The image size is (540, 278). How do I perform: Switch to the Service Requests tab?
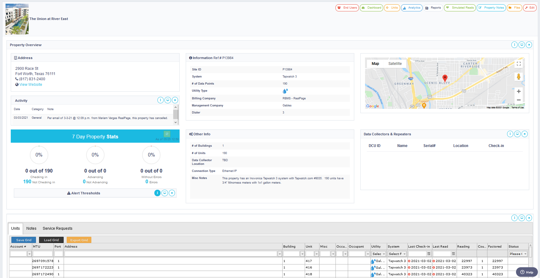(x=58, y=228)
